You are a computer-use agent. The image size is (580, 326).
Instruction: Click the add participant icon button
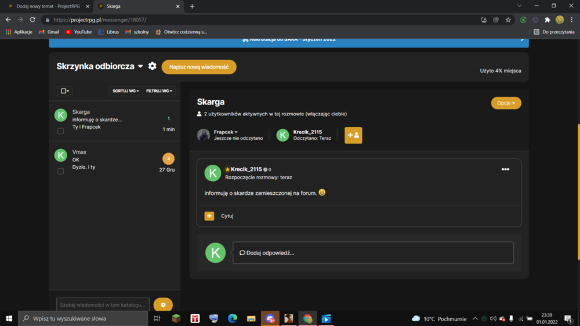[353, 135]
